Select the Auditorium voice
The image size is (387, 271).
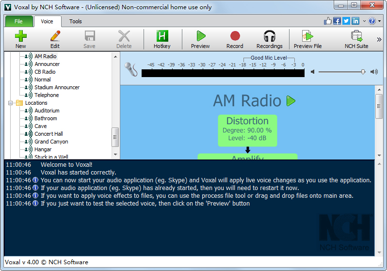click(x=47, y=111)
